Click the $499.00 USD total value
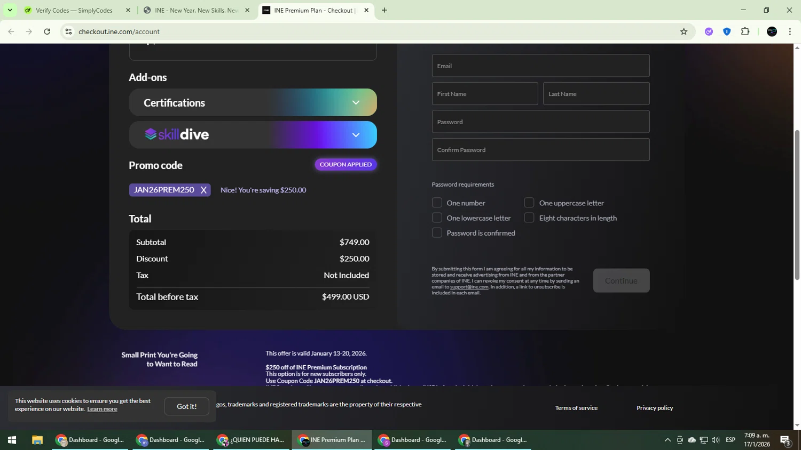This screenshot has width=801, height=450. 345,296
